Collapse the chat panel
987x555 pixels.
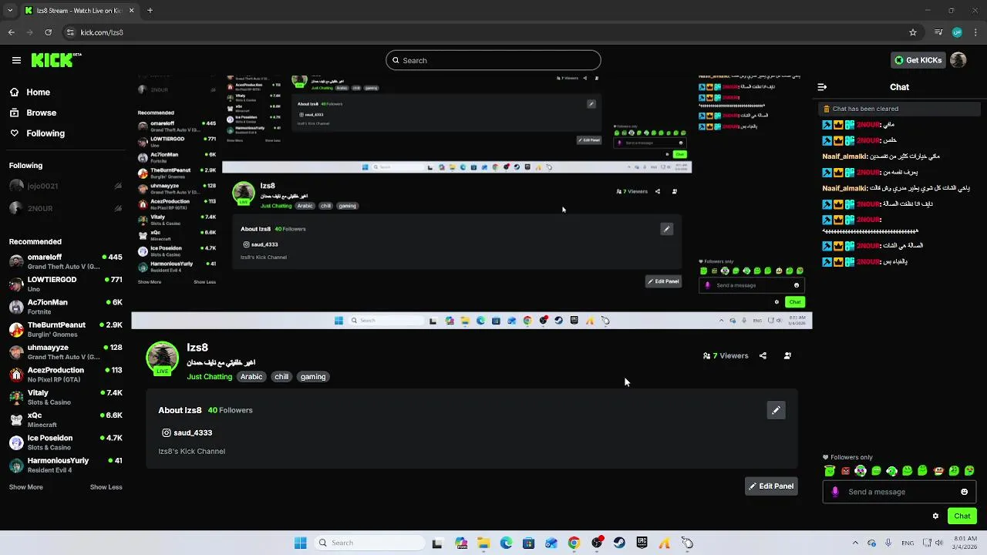pos(822,87)
